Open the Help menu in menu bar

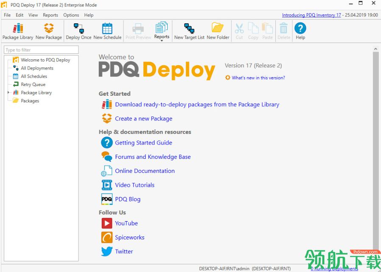(89, 15)
